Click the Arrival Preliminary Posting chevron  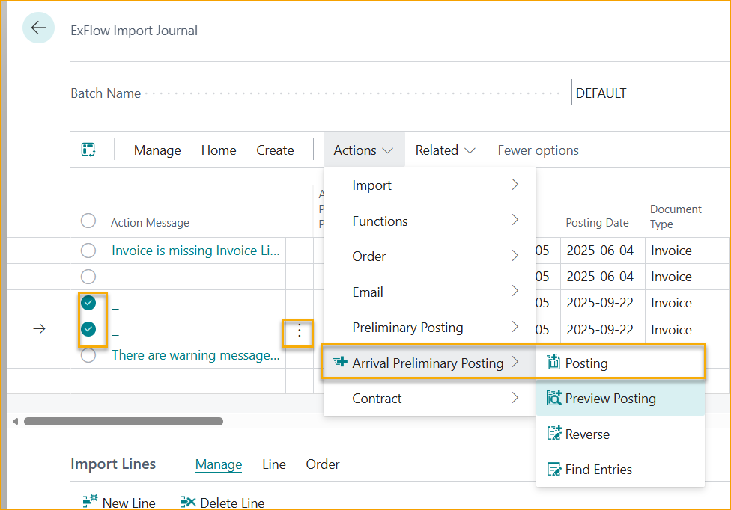(515, 361)
